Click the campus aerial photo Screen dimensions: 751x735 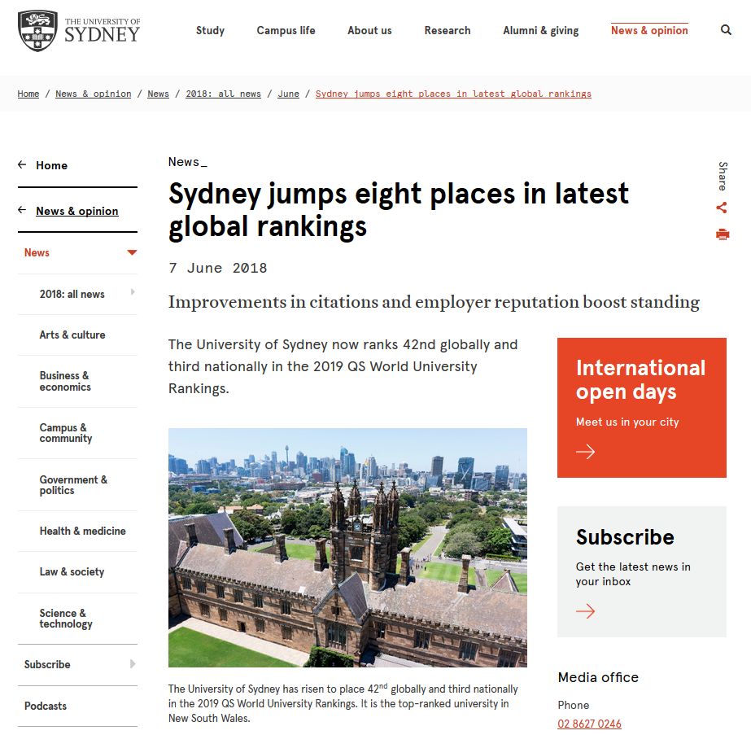point(347,548)
